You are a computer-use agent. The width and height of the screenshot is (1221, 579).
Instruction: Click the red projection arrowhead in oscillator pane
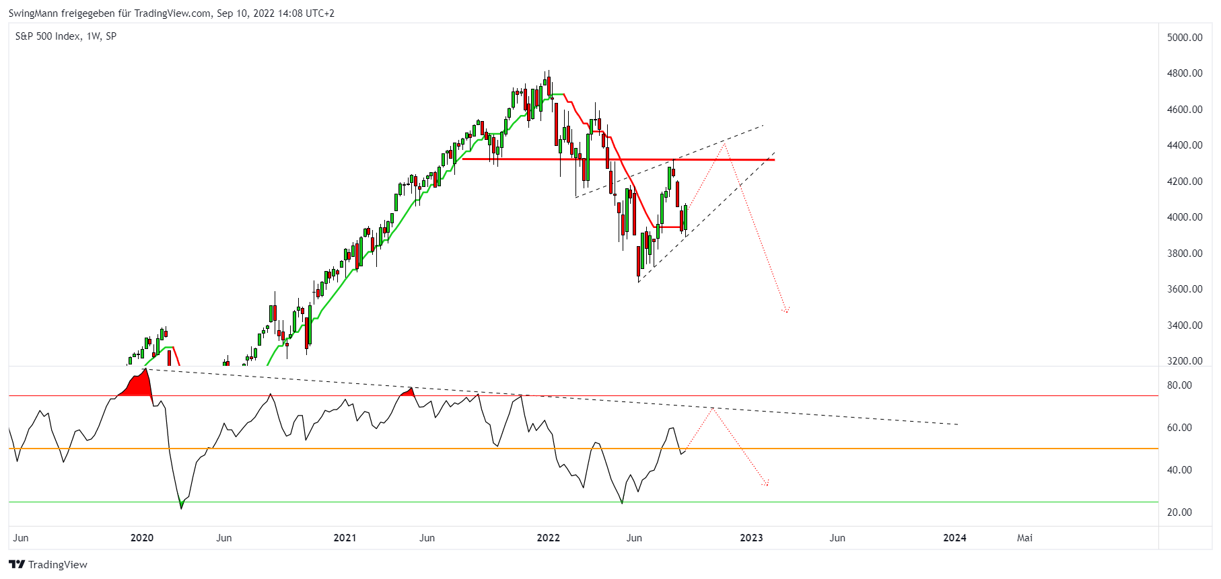pos(766,483)
